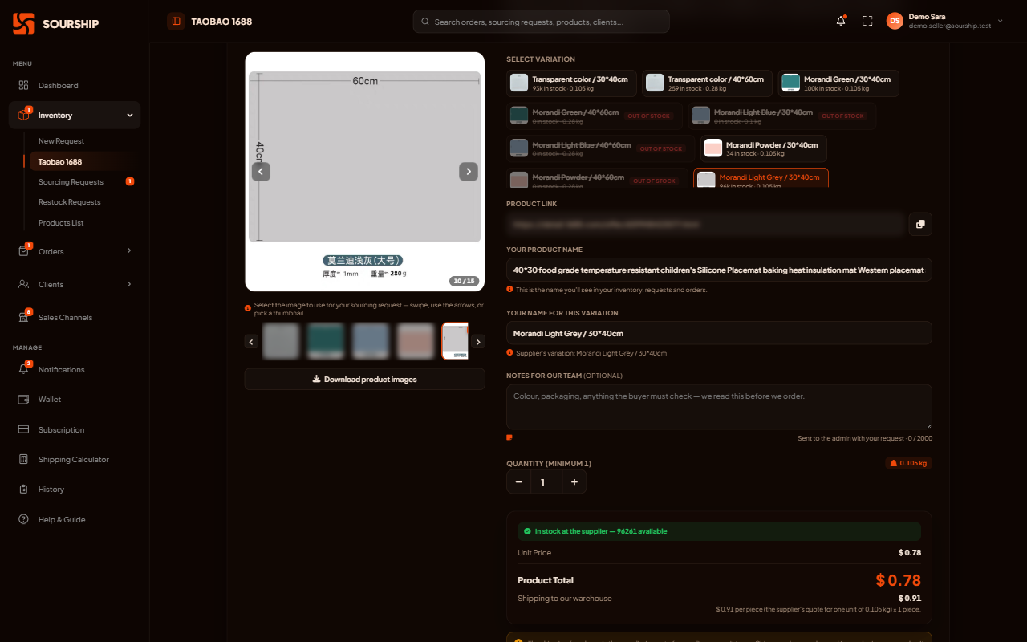Collapse sidebar using panel toggle icon
Screen dimensions: 1027x642
tap(176, 22)
